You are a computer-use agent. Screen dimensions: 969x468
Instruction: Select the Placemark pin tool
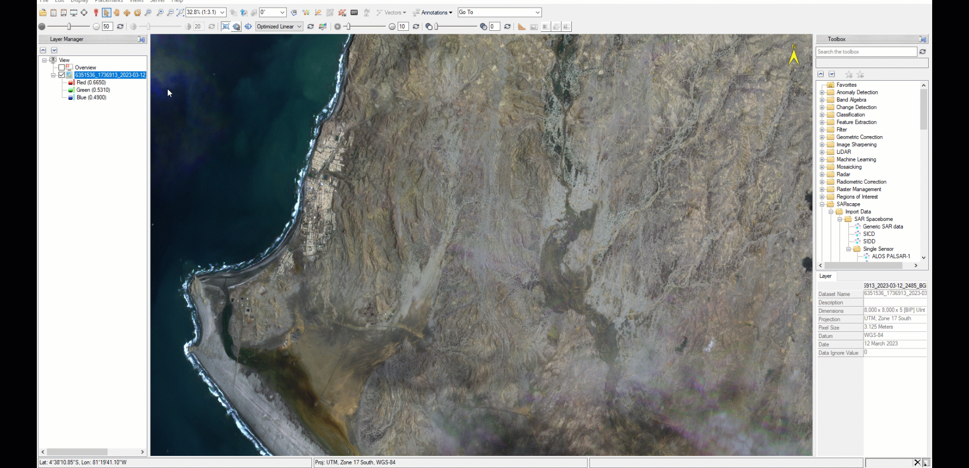click(x=96, y=13)
